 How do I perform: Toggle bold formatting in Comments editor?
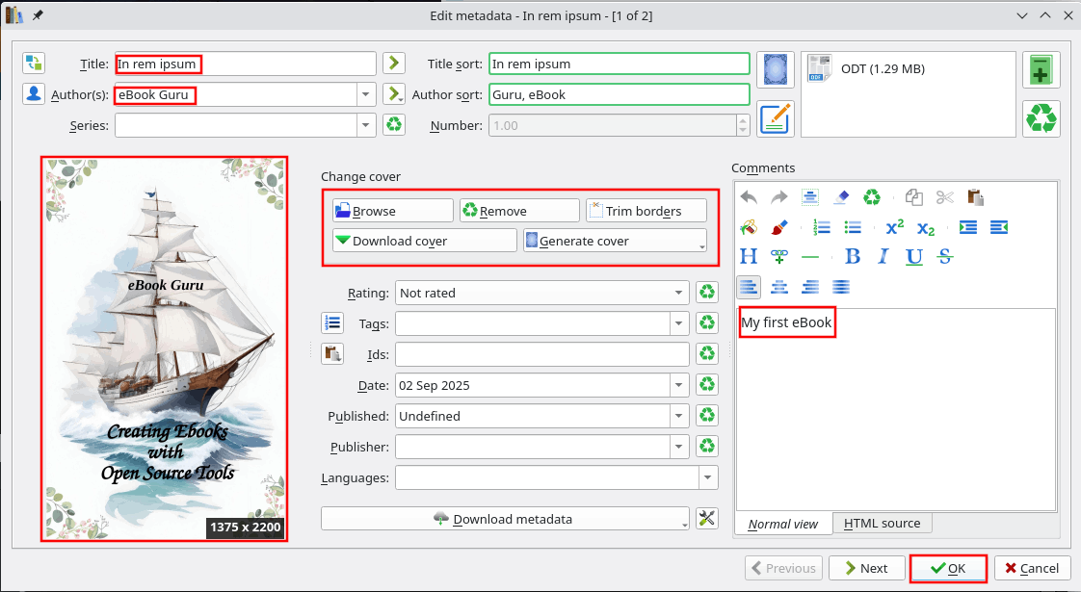[852, 257]
